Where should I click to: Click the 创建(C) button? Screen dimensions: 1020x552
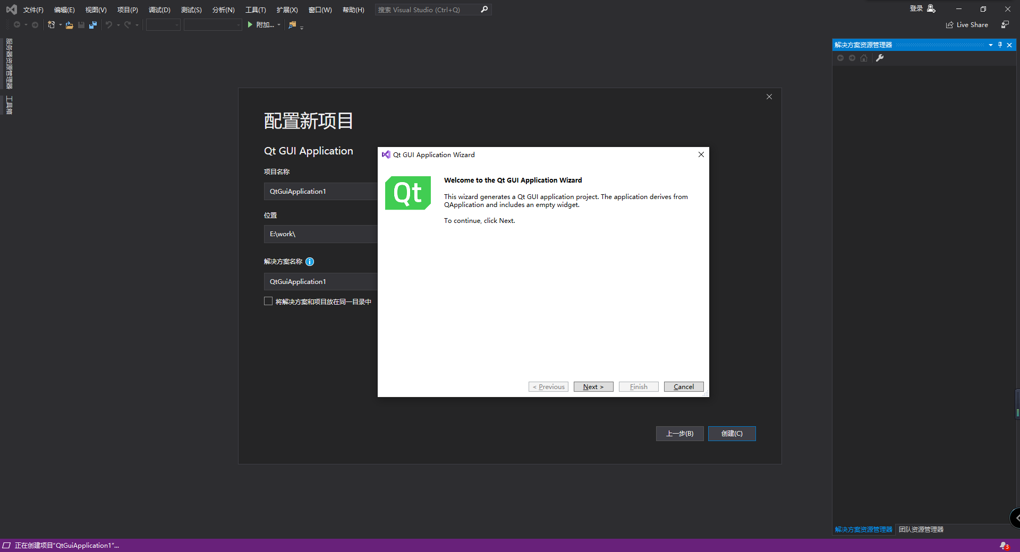pyautogui.click(x=732, y=434)
